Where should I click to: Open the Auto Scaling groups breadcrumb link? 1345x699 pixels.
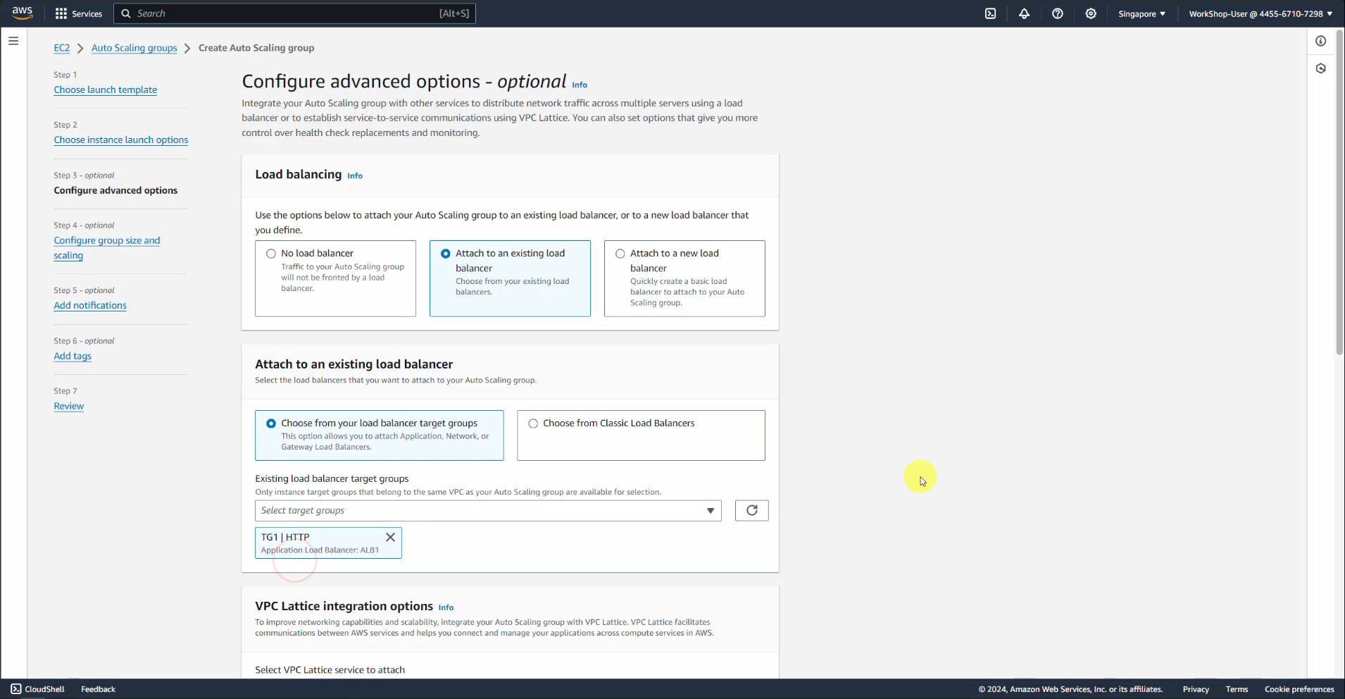pos(134,48)
